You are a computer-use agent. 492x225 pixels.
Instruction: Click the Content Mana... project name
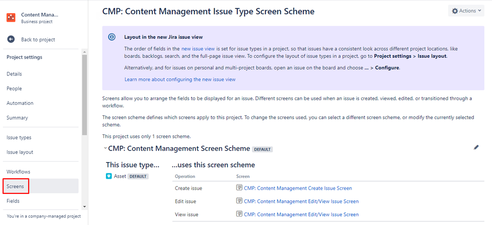coord(39,15)
